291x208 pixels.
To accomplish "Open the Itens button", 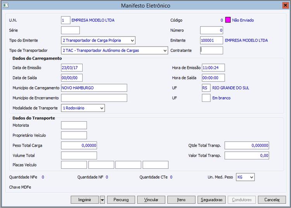I will pyautogui.click(x=181, y=200).
